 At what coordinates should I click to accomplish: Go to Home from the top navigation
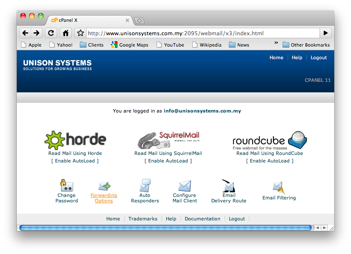tap(276, 58)
